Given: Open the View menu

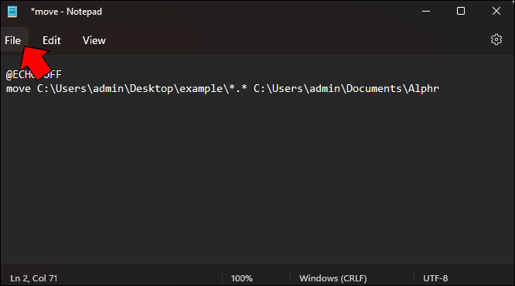Looking at the screenshot, I should coord(94,40).
